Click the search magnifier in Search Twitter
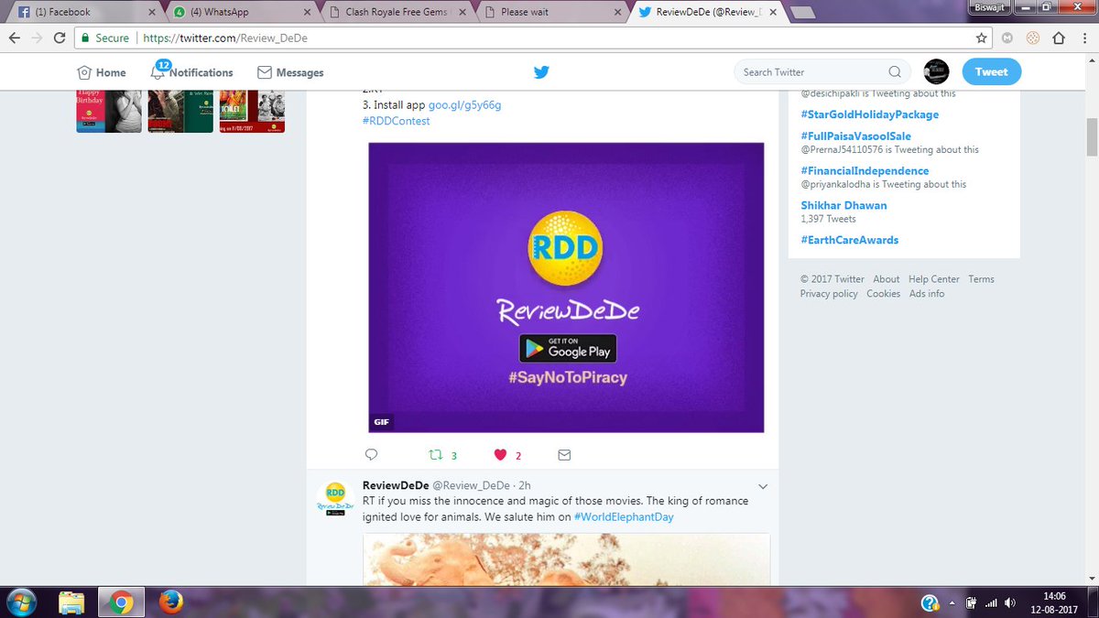1099x618 pixels. [895, 72]
